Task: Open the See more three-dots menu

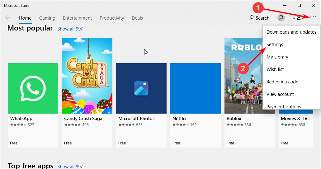Action: tap(313, 17)
